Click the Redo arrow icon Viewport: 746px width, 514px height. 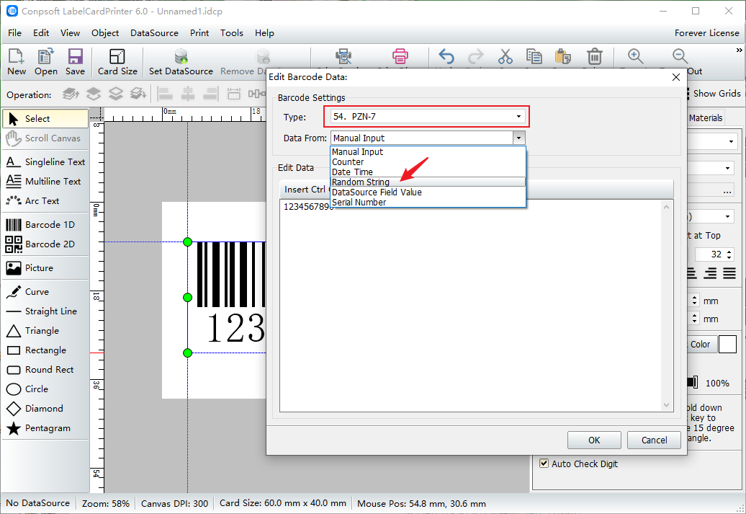475,56
